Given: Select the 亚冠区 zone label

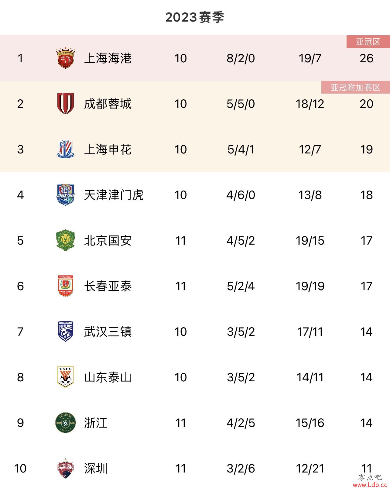Looking at the screenshot, I should 368,42.
